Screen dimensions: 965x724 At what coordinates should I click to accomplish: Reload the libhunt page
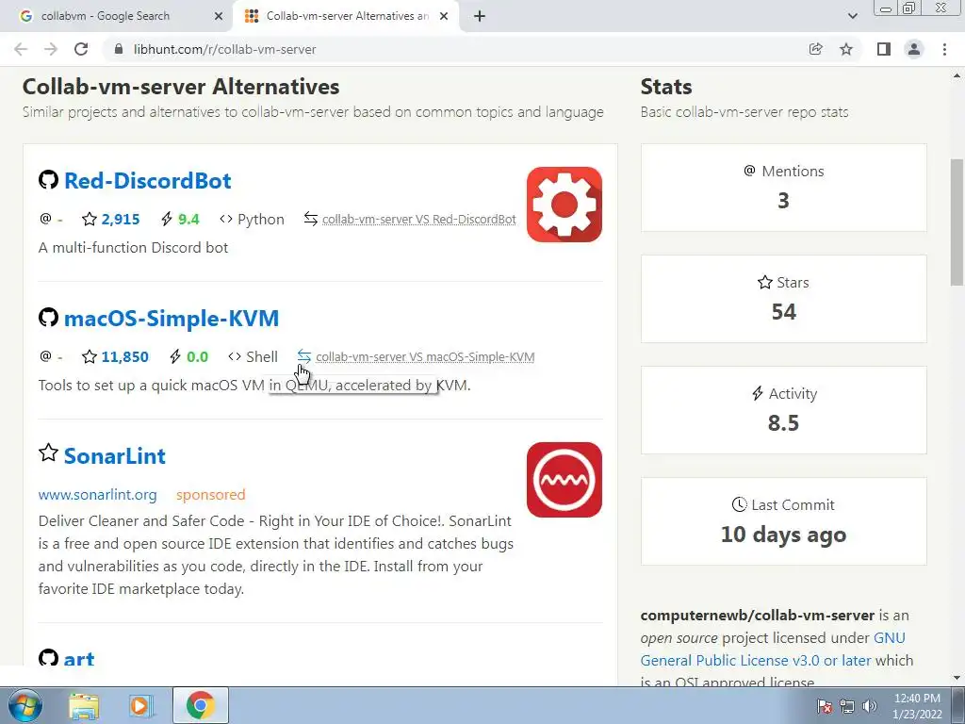[x=81, y=49]
